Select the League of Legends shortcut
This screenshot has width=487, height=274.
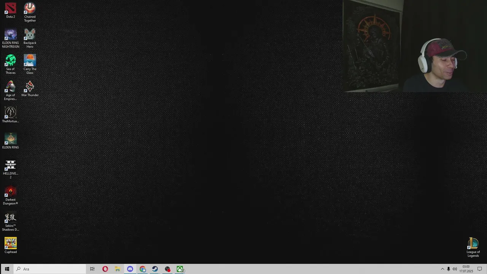473,248
